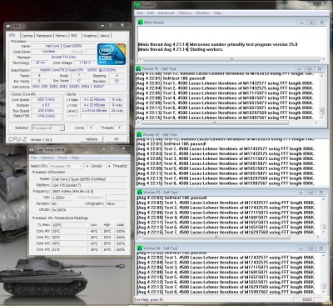Click the OK button in CPU-Z
Image resolution: width=333 pixels, height=306 pixels.
click(117, 139)
